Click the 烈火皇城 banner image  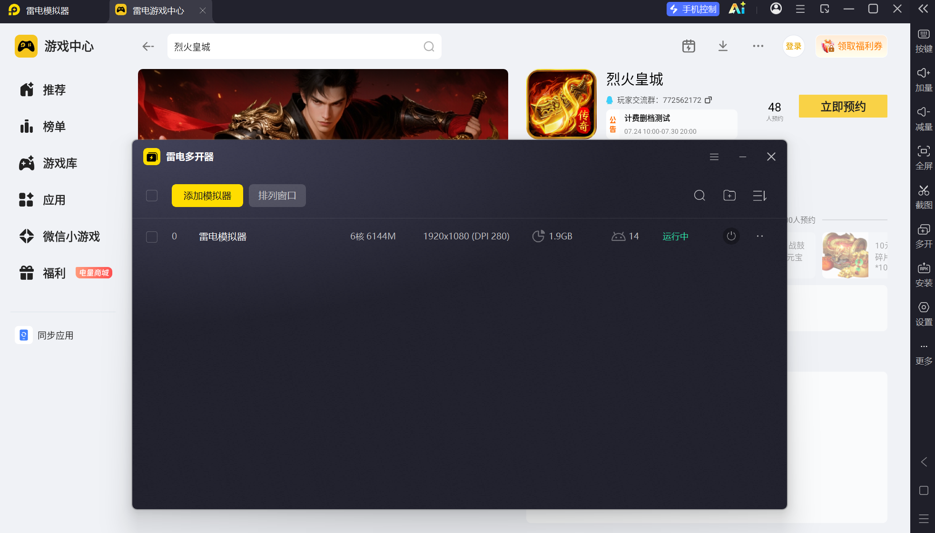point(323,104)
